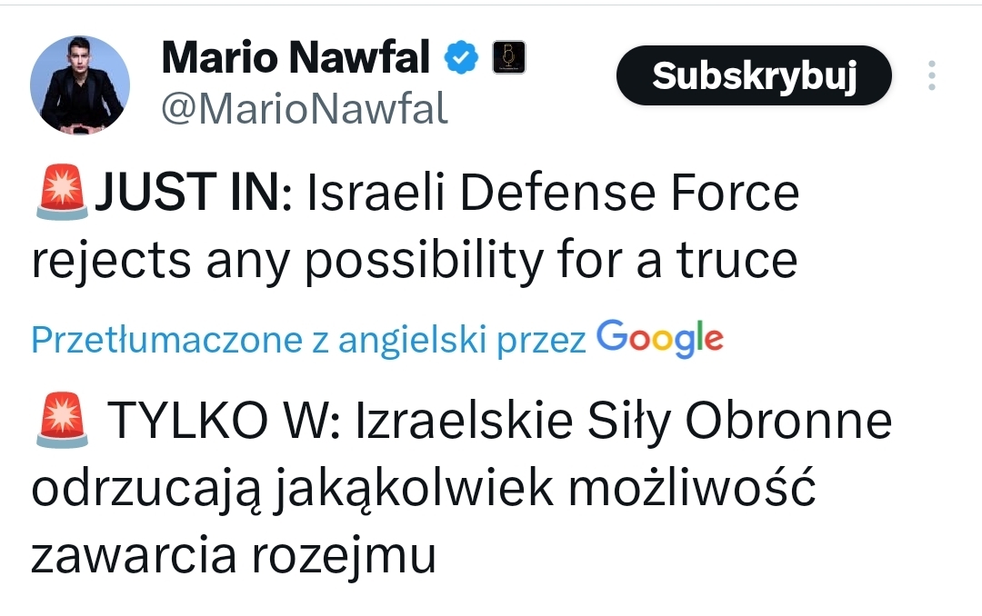The width and height of the screenshot is (982, 616).
Task: Click the Mario Nawfal display name
Action: (296, 60)
